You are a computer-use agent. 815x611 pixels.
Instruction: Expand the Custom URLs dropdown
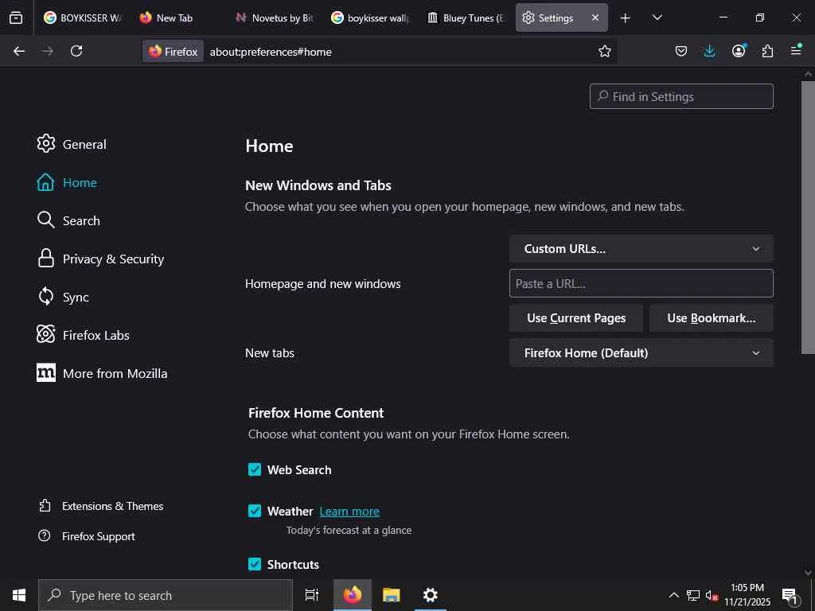pos(641,249)
